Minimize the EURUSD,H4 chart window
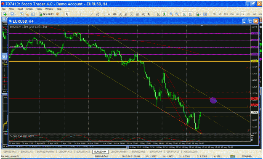The height and width of the screenshot is (159, 263). coord(245,21)
